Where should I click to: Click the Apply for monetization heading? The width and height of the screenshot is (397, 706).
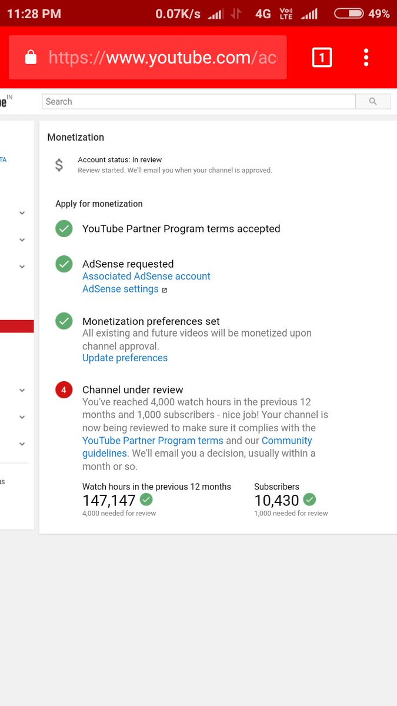(x=99, y=204)
